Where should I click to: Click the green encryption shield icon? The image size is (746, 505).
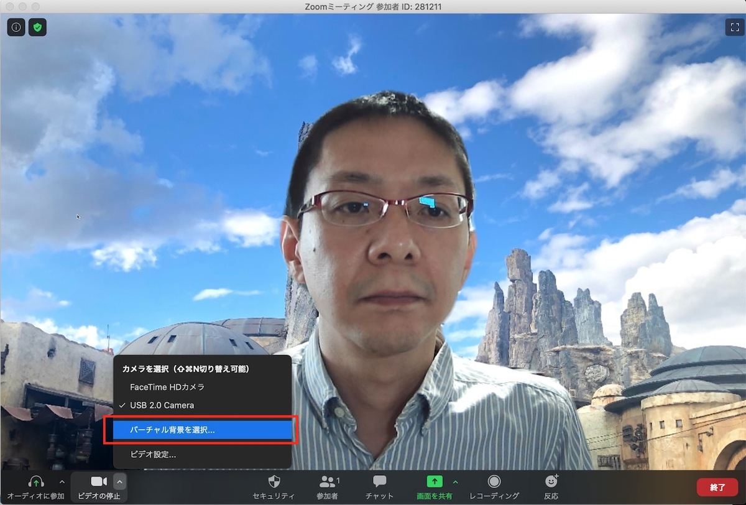click(37, 27)
